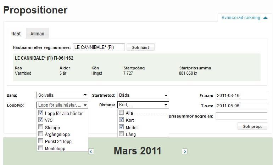Tick the Punkt 21 lopp checkbox
The image size is (273, 165).
pyautogui.click(x=40, y=141)
